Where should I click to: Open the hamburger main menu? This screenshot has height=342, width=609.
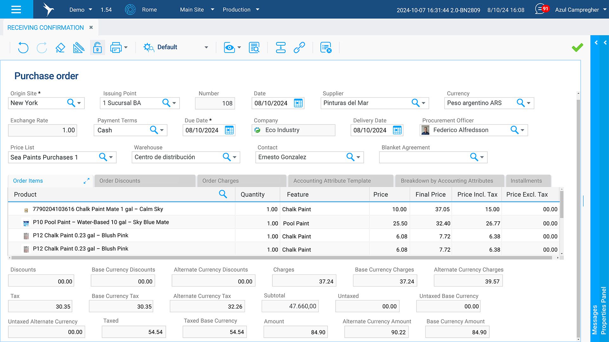tap(16, 9)
